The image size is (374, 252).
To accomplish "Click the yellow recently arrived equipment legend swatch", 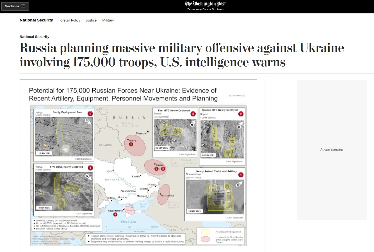I will tap(204, 232).
